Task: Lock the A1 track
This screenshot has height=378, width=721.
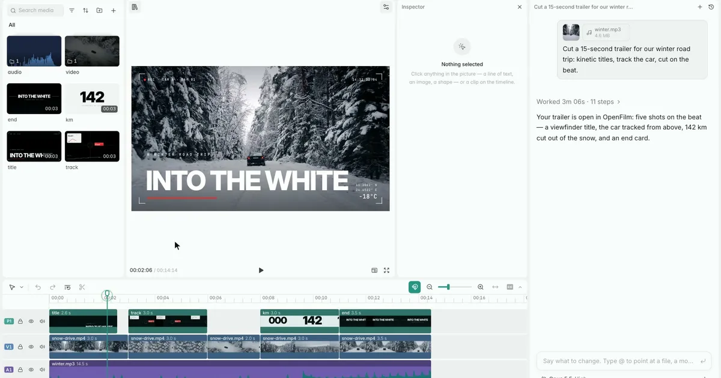Action: coord(20,370)
